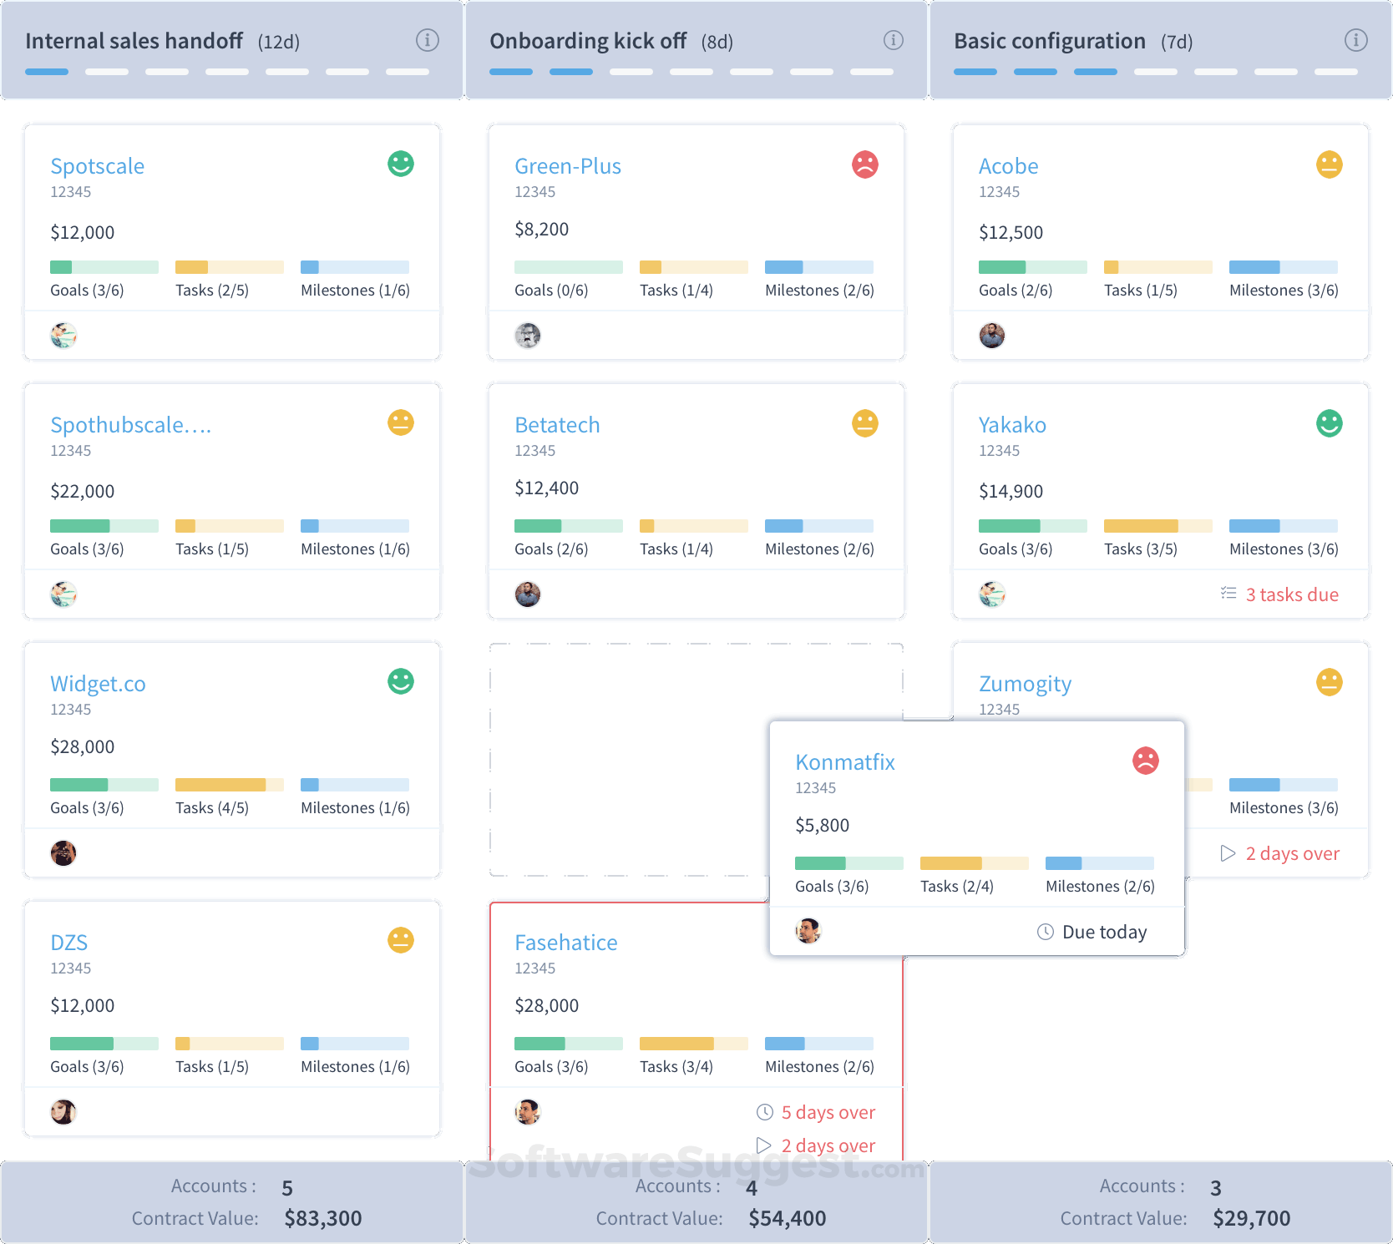Select the Zumogity account title
This screenshot has height=1244, width=1393.
pyautogui.click(x=1025, y=685)
